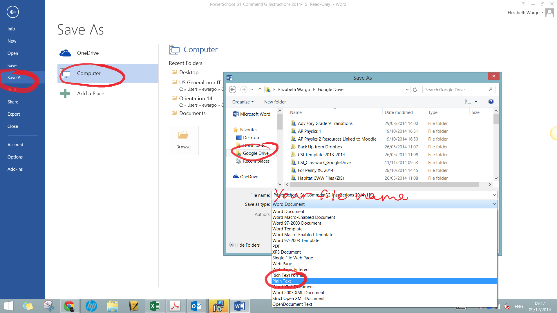This screenshot has width=557, height=313.
Task: Expand the Organize dropdown
Action: point(243,102)
